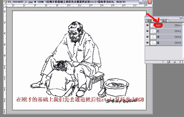Toggle visibility of 绿 (Green) channel

coord(147,37)
